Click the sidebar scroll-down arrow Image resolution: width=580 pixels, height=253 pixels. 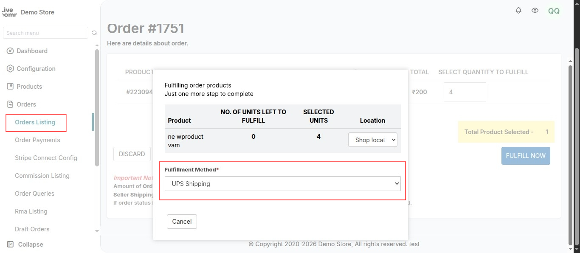click(x=97, y=231)
